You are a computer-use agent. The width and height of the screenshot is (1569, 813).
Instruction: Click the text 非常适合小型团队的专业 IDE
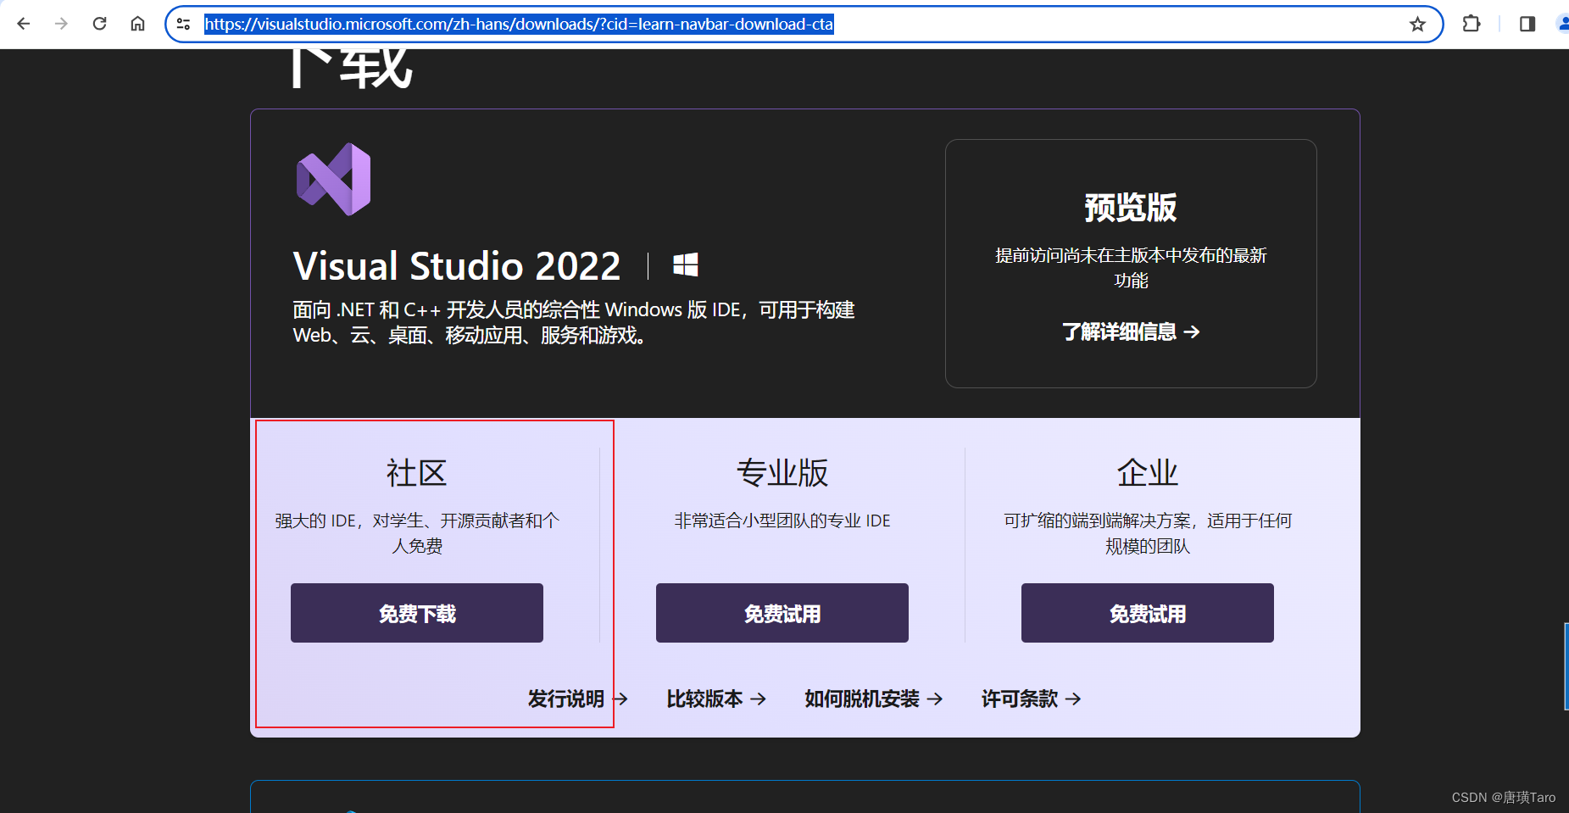(x=782, y=521)
